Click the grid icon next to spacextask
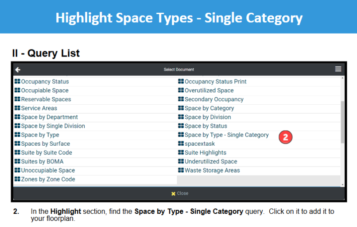Image resolution: width=357 pixels, height=227 pixels. (x=181, y=144)
